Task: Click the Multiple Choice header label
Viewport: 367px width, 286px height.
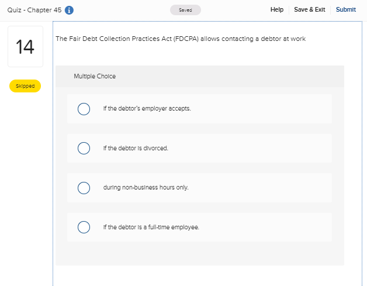Action: (95, 77)
